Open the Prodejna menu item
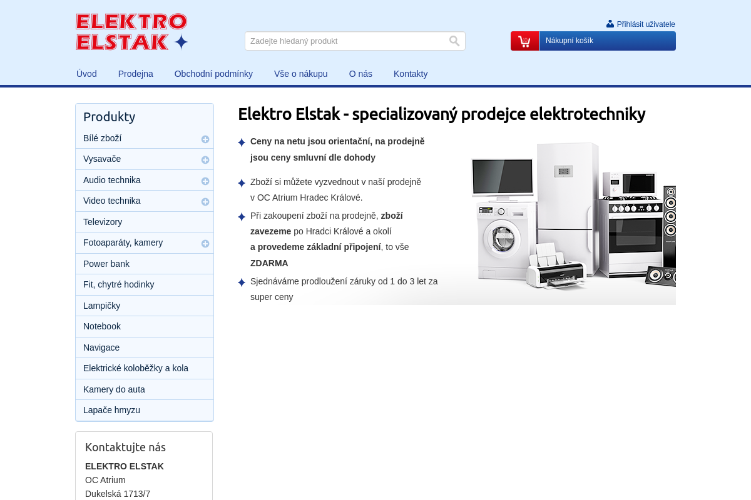 coord(135,74)
